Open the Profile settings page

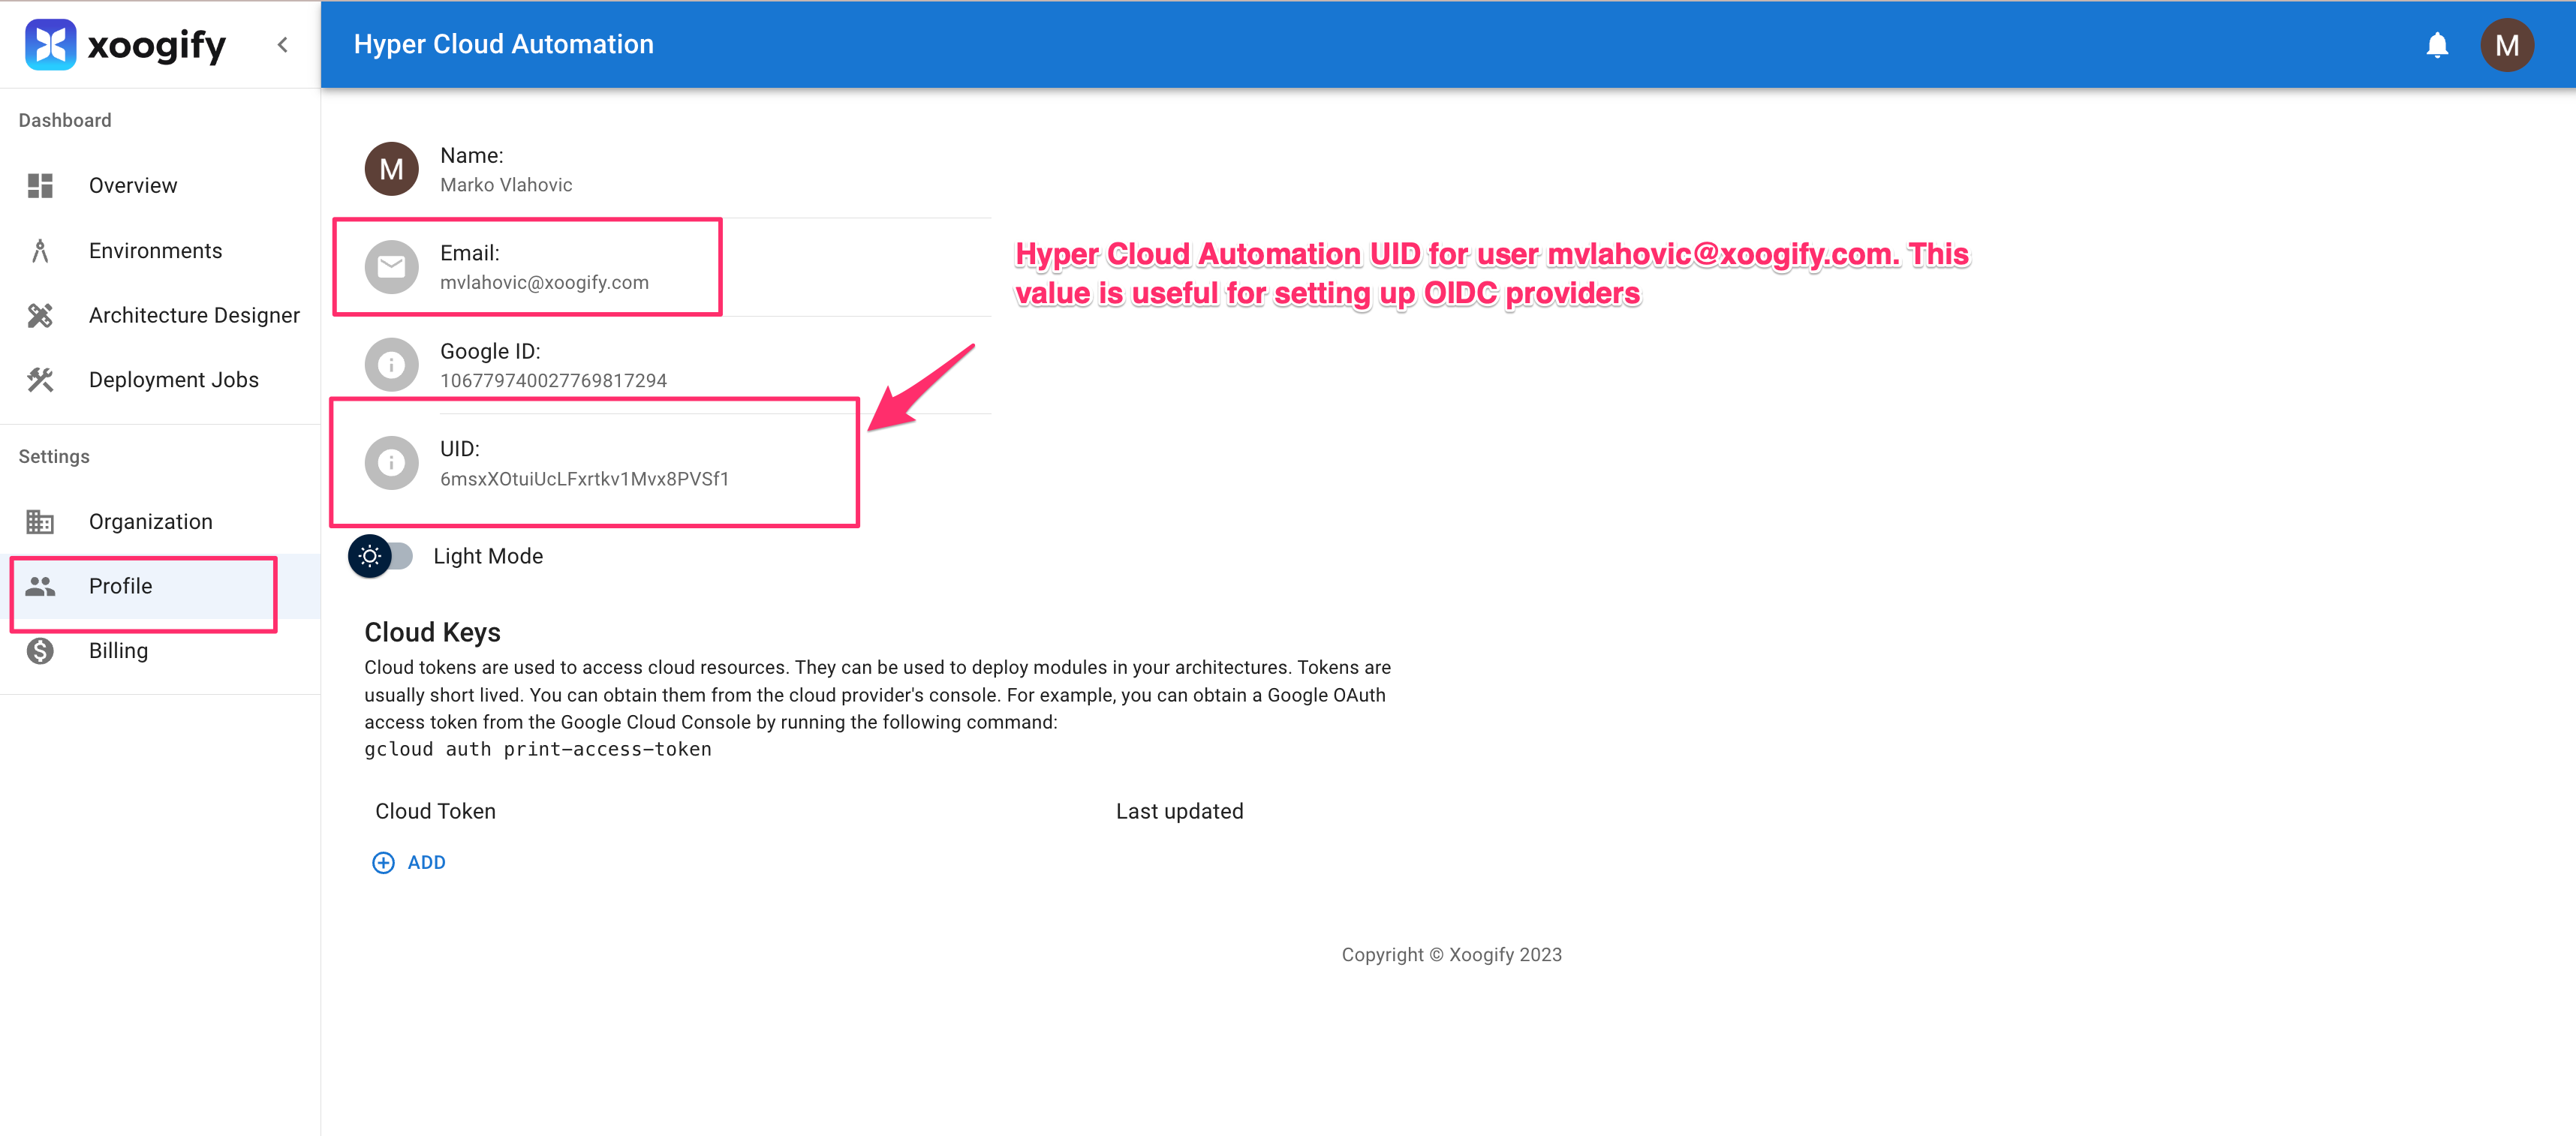coord(120,587)
